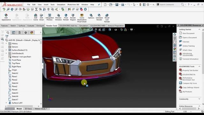
Task: Open PhotoView 360 Options
Action: tap(91, 16)
